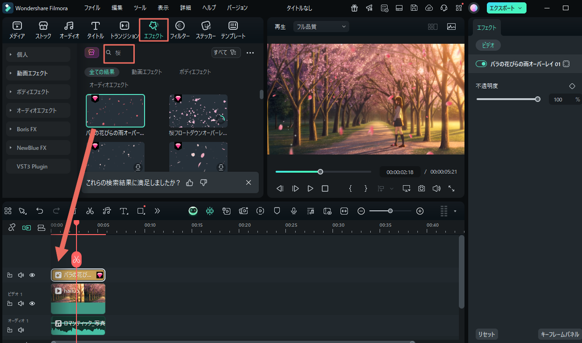The image size is (582, 343).
Task: Open the headset support icon
Action: point(444,8)
